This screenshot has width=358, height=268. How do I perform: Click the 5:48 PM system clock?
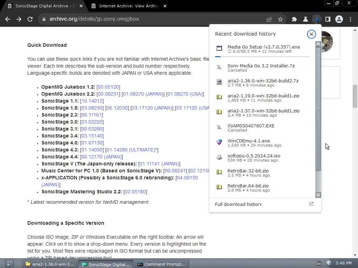[344, 263]
